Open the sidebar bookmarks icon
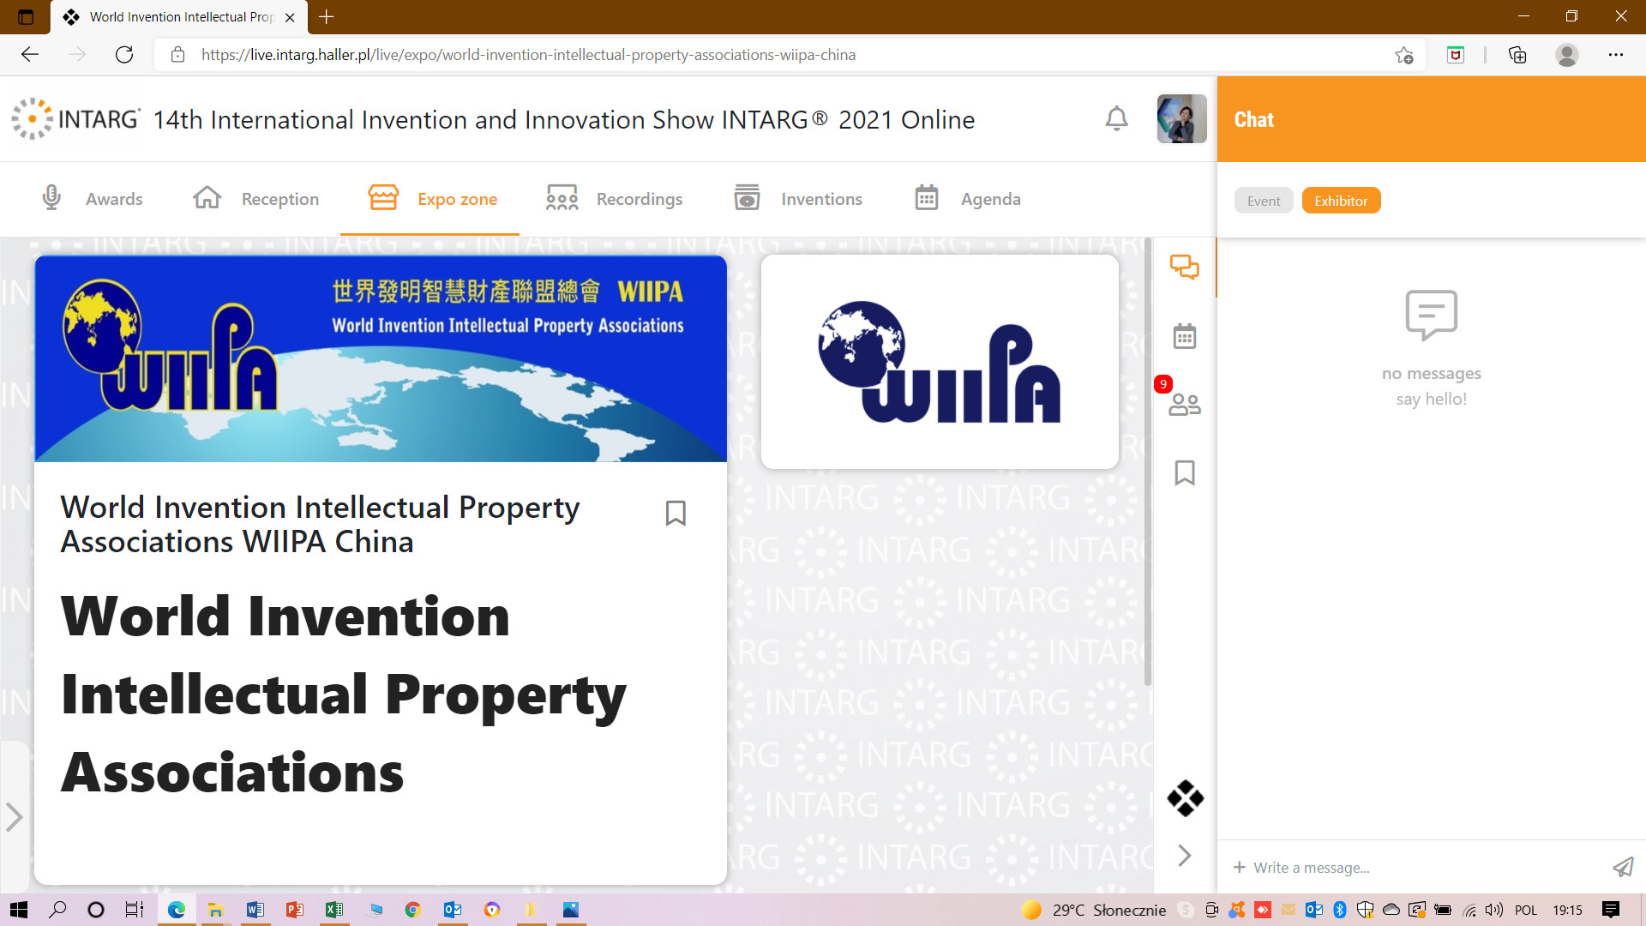The width and height of the screenshot is (1646, 926). pyautogui.click(x=1185, y=472)
